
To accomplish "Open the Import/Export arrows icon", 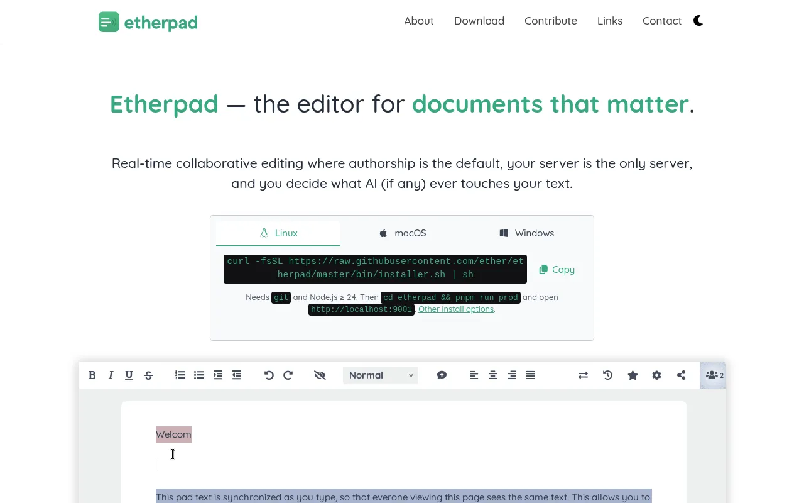I will (x=583, y=375).
